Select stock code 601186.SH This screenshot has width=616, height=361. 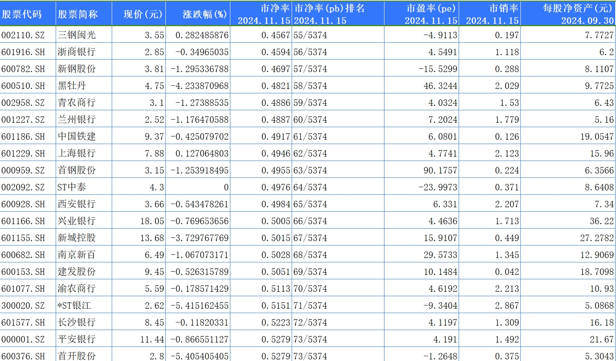[x=23, y=137]
